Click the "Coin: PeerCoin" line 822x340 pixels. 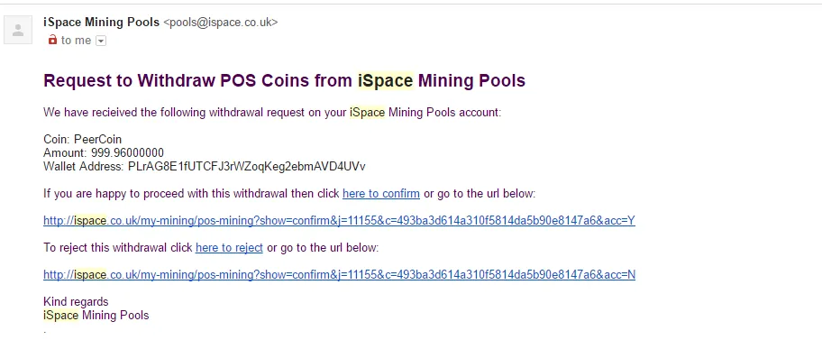[82, 140]
